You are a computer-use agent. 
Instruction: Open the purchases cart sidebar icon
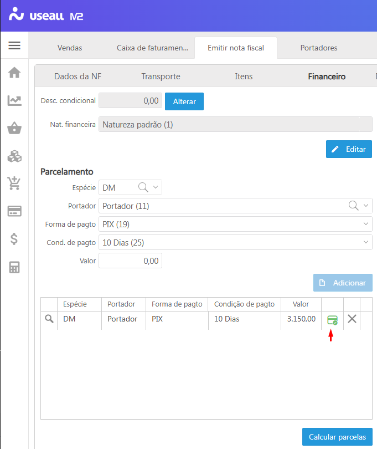[14, 183]
